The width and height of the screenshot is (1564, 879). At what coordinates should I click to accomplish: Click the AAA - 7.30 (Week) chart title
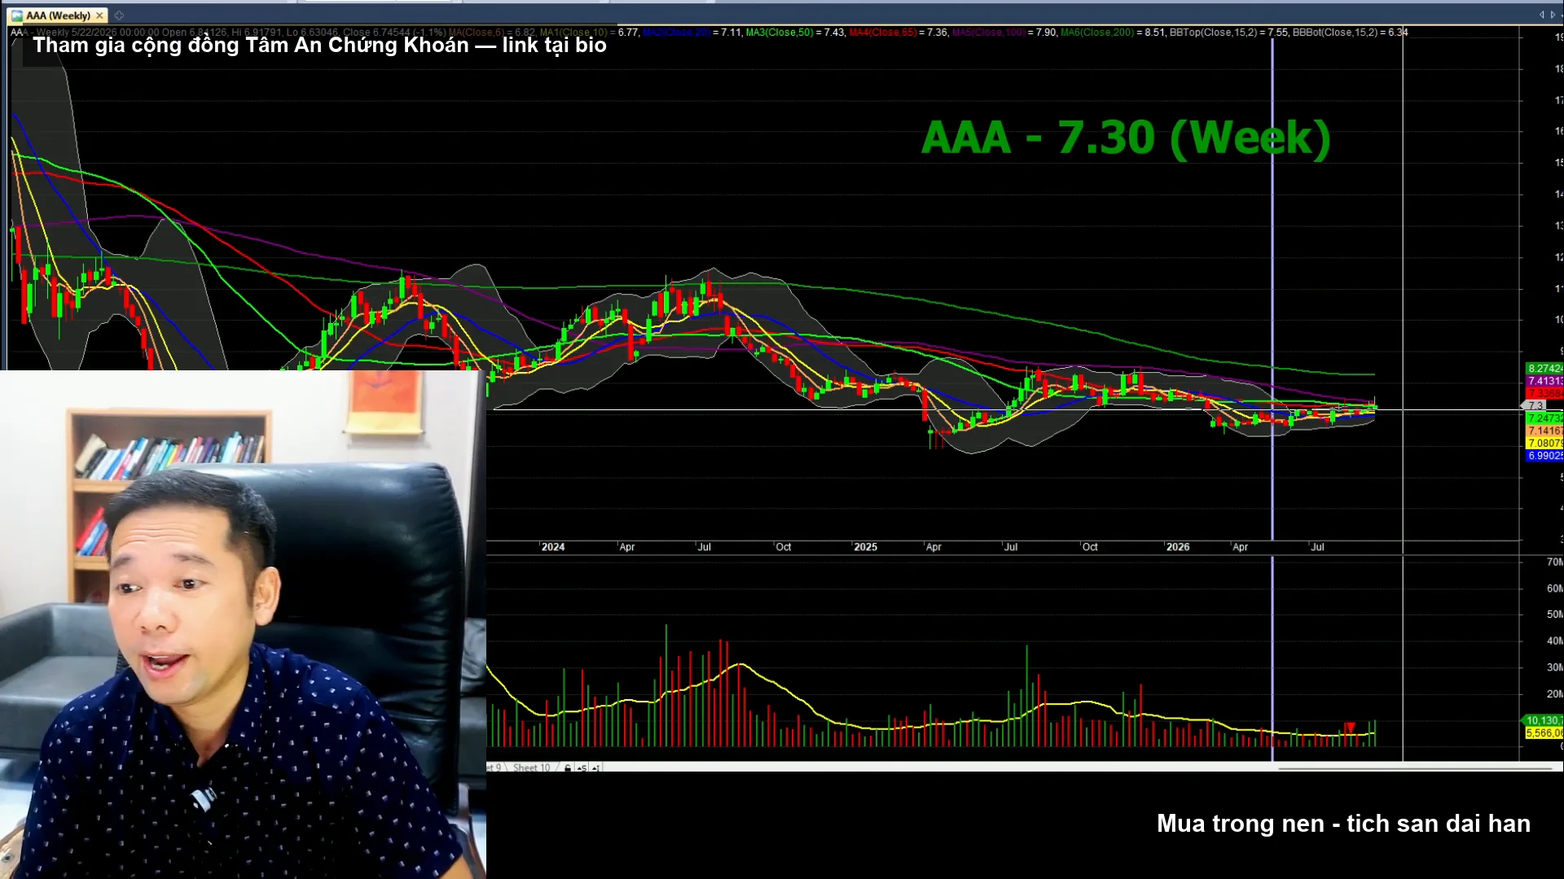pos(1126,138)
